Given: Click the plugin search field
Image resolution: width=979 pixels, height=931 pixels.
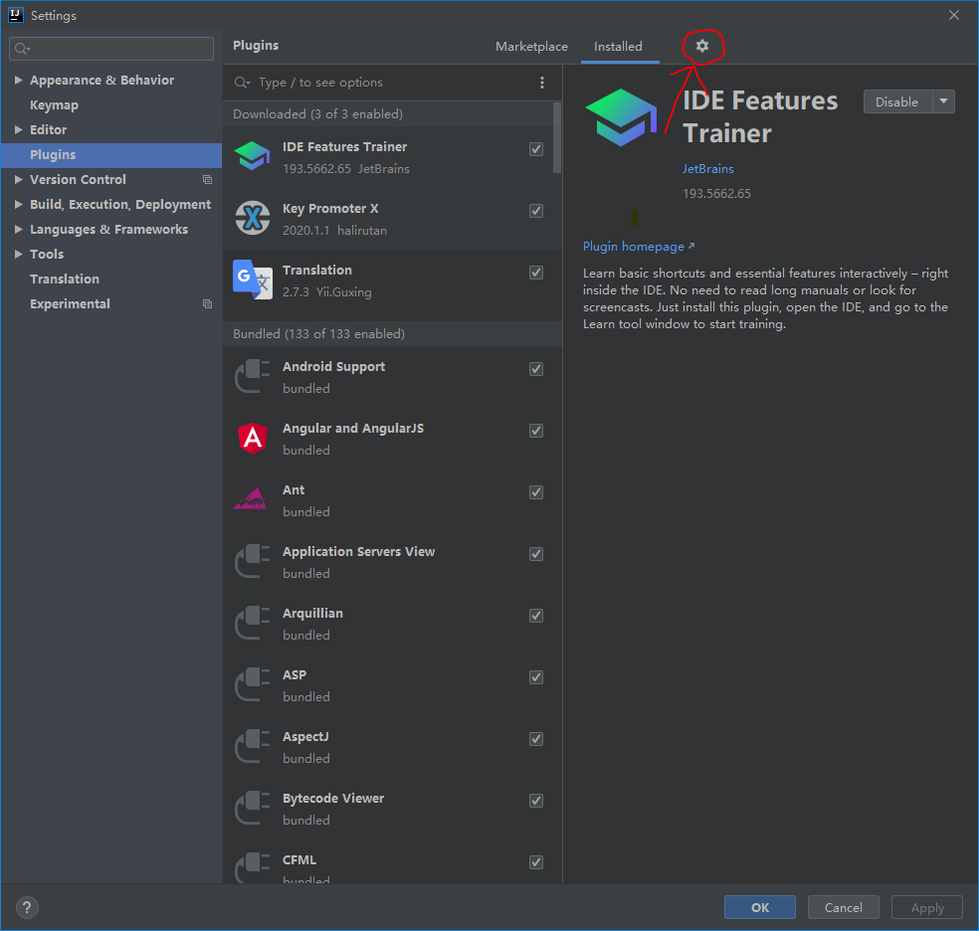Looking at the screenshot, I should point(348,83).
